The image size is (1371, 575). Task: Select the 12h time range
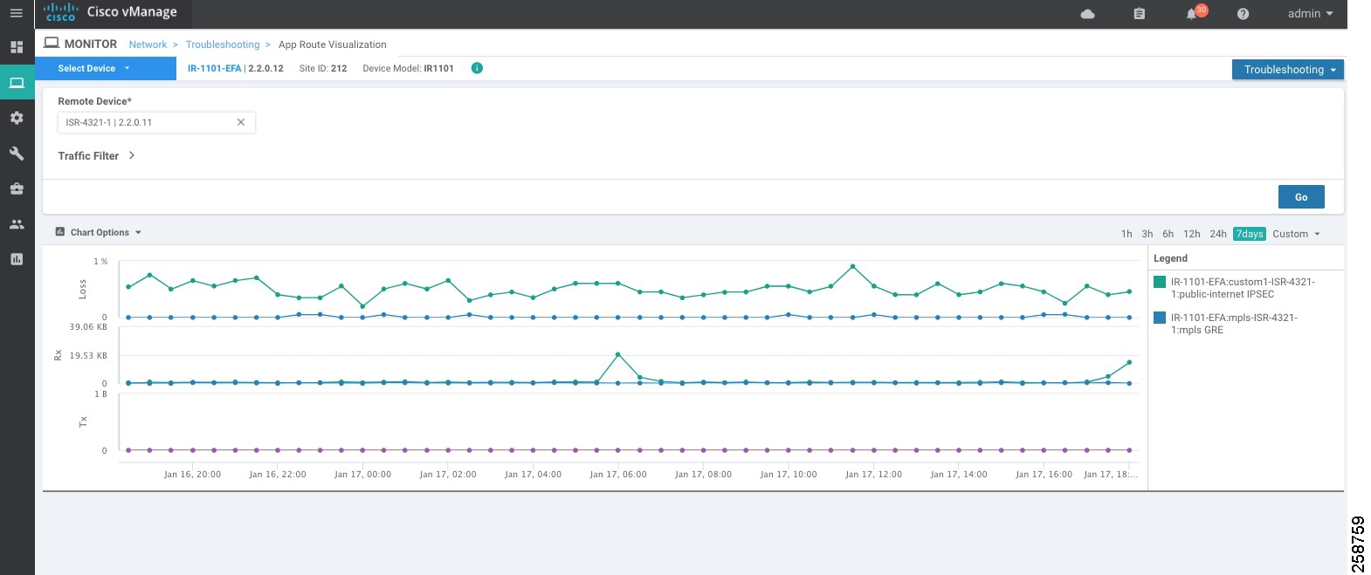1192,234
